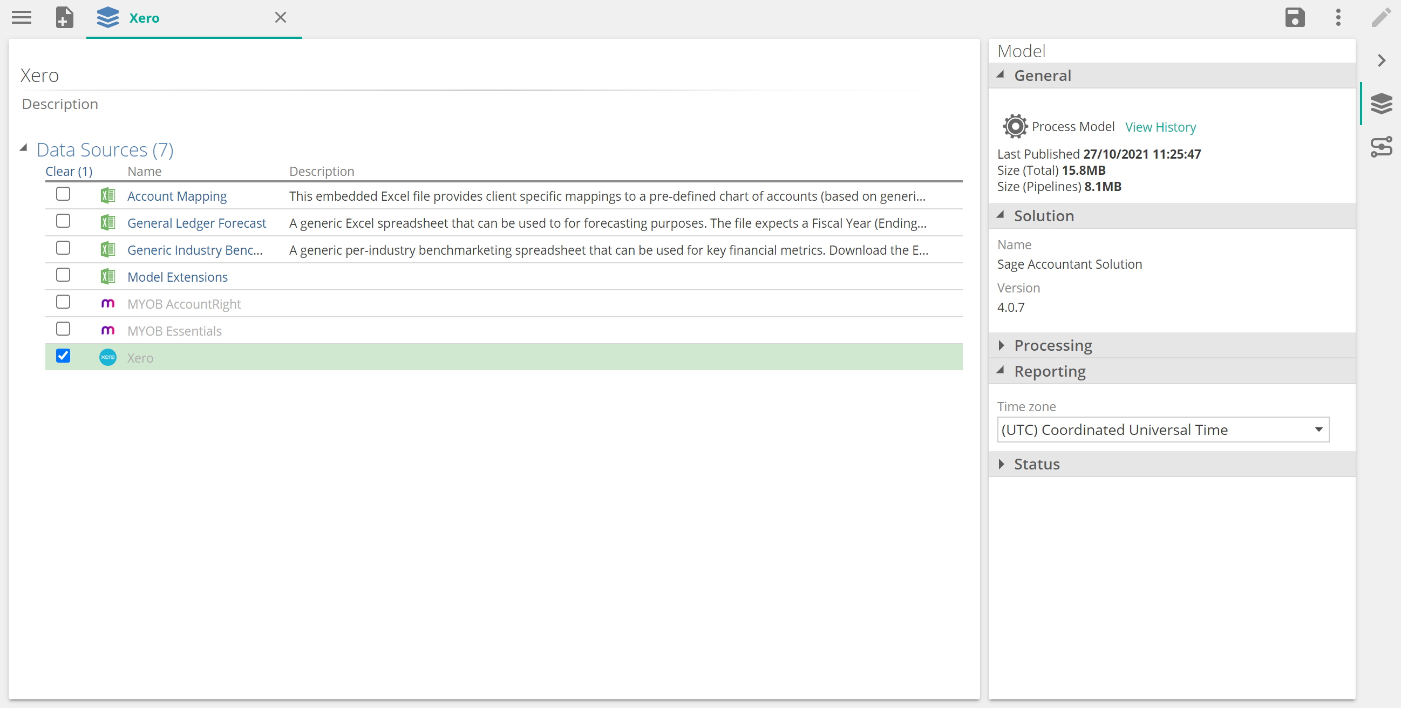This screenshot has width=1401, height=708.
Task: Save the model with the floppy disk icon
Action: click(x=1295, y=17)
